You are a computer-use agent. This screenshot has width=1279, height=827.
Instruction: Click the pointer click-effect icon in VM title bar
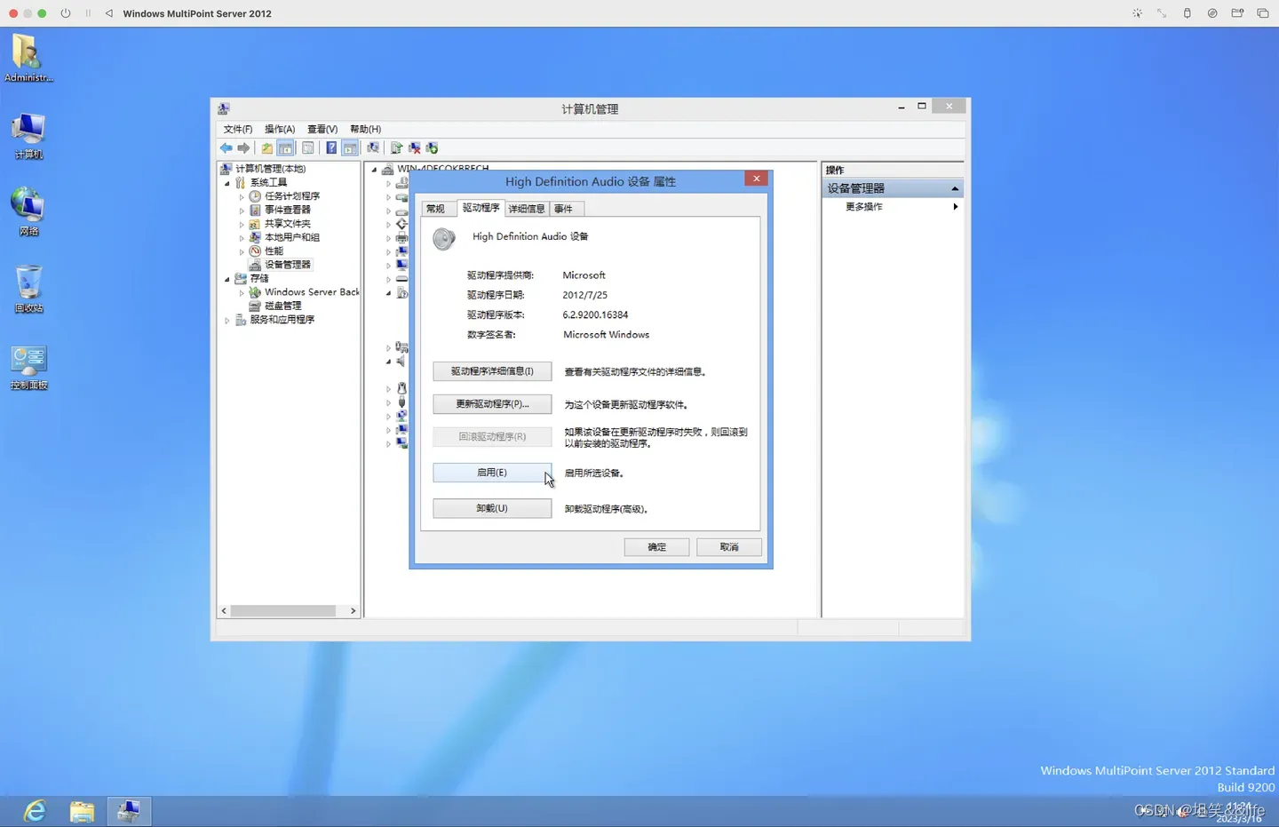(1137, 13)
